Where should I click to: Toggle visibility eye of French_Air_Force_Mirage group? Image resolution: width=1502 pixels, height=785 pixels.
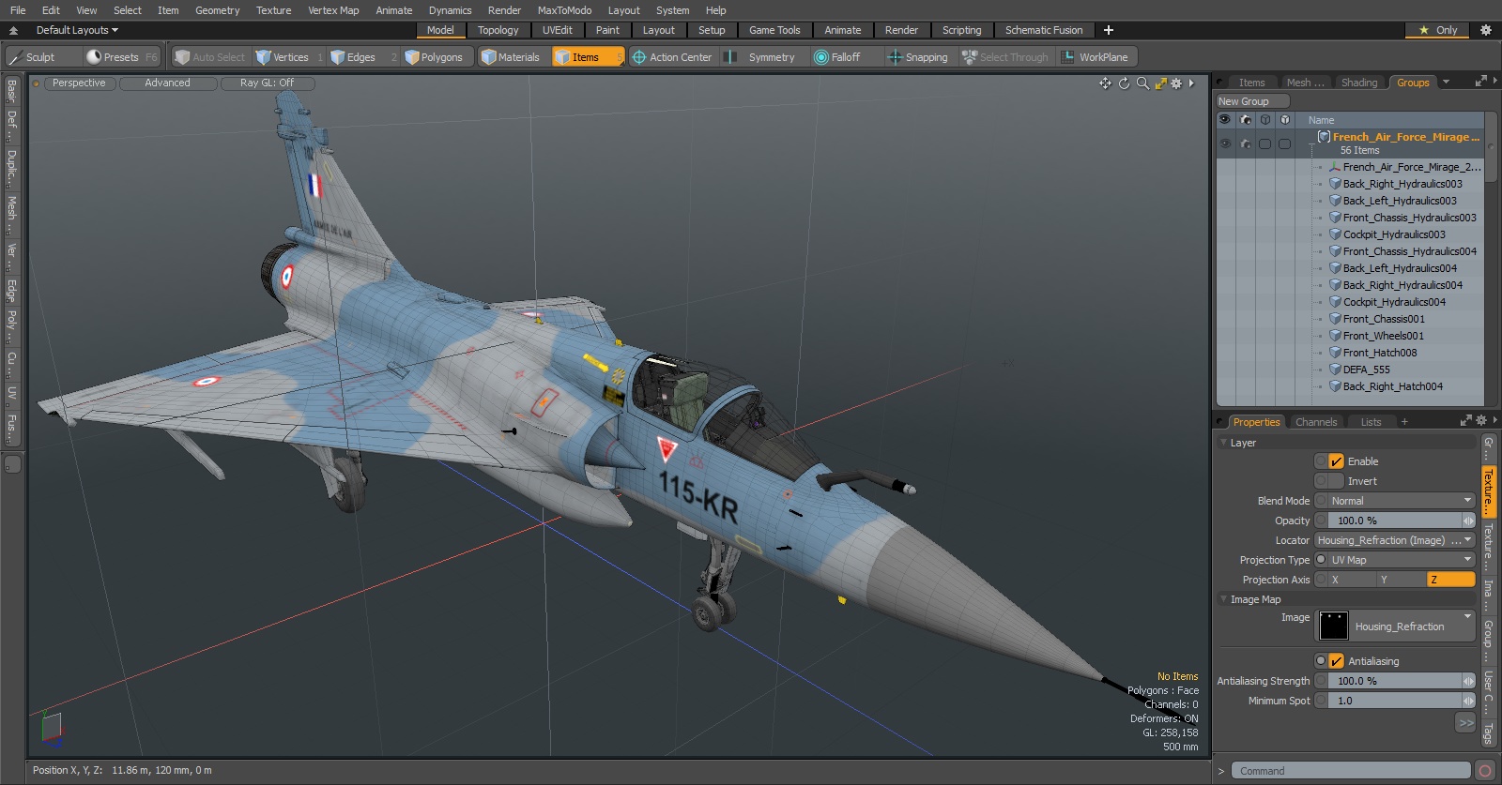click(x=1225, y=143)
